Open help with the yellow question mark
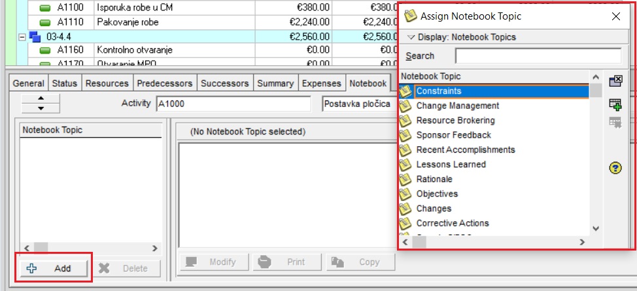This screenshot has height=291, width=637. (x=615, y=168)
